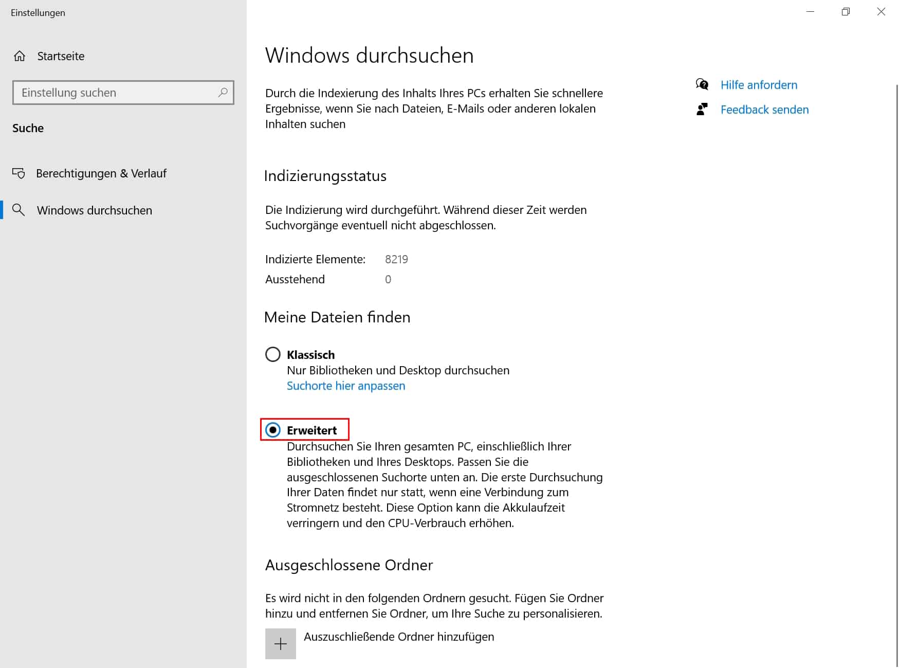Click the magnifier icon in settings search box
Screen dimensions: 899x668
pyautogui.click(x=223, y=93)
